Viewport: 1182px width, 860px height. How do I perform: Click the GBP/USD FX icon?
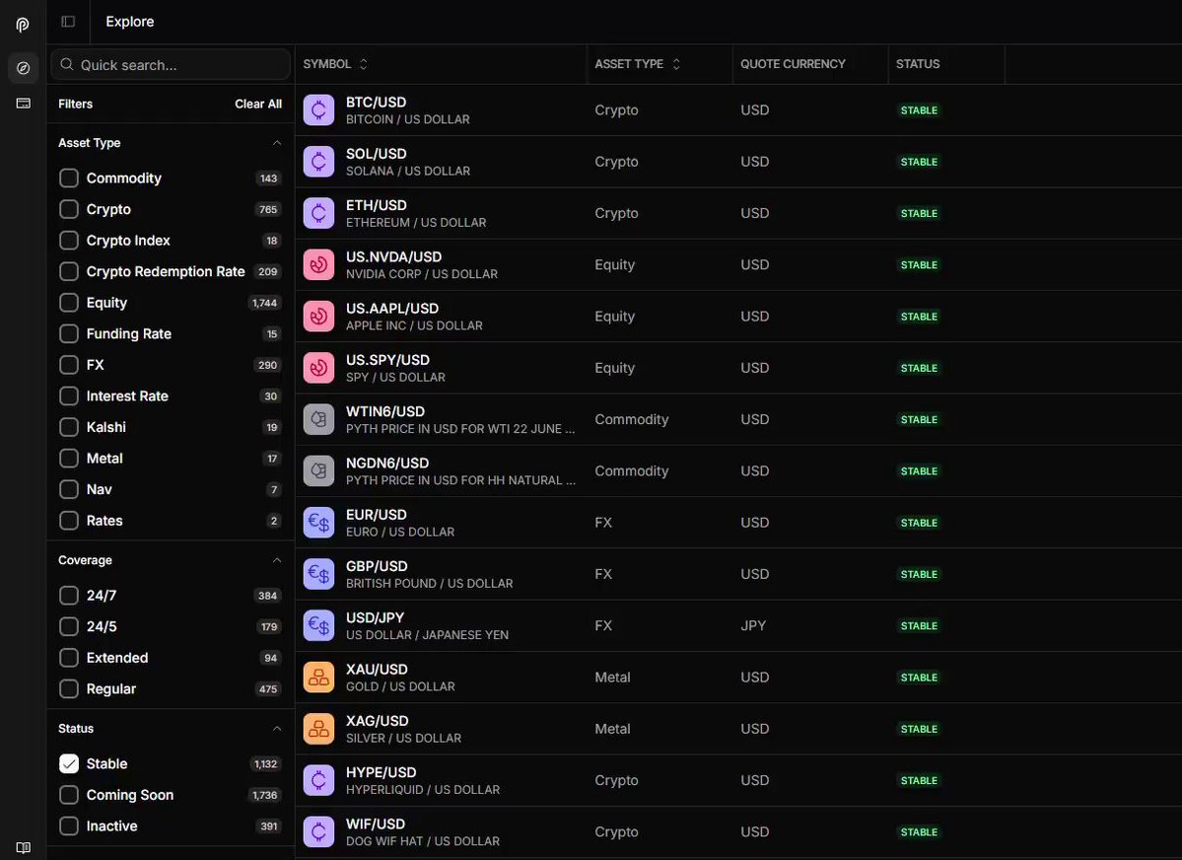click(318, 574)
